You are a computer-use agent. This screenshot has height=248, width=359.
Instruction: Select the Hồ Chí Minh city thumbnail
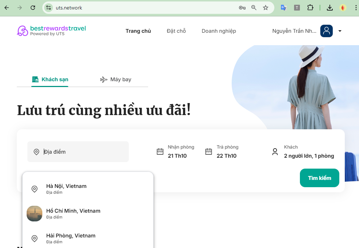[x=35, y=213]
